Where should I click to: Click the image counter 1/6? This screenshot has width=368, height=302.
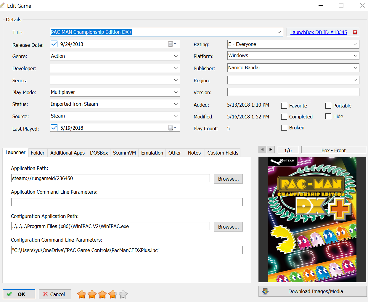pos(288,150)
